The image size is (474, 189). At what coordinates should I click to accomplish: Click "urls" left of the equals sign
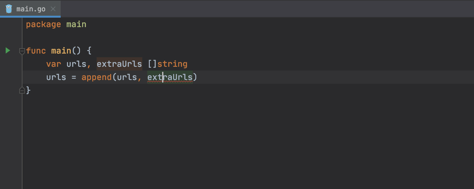(56, 77)
